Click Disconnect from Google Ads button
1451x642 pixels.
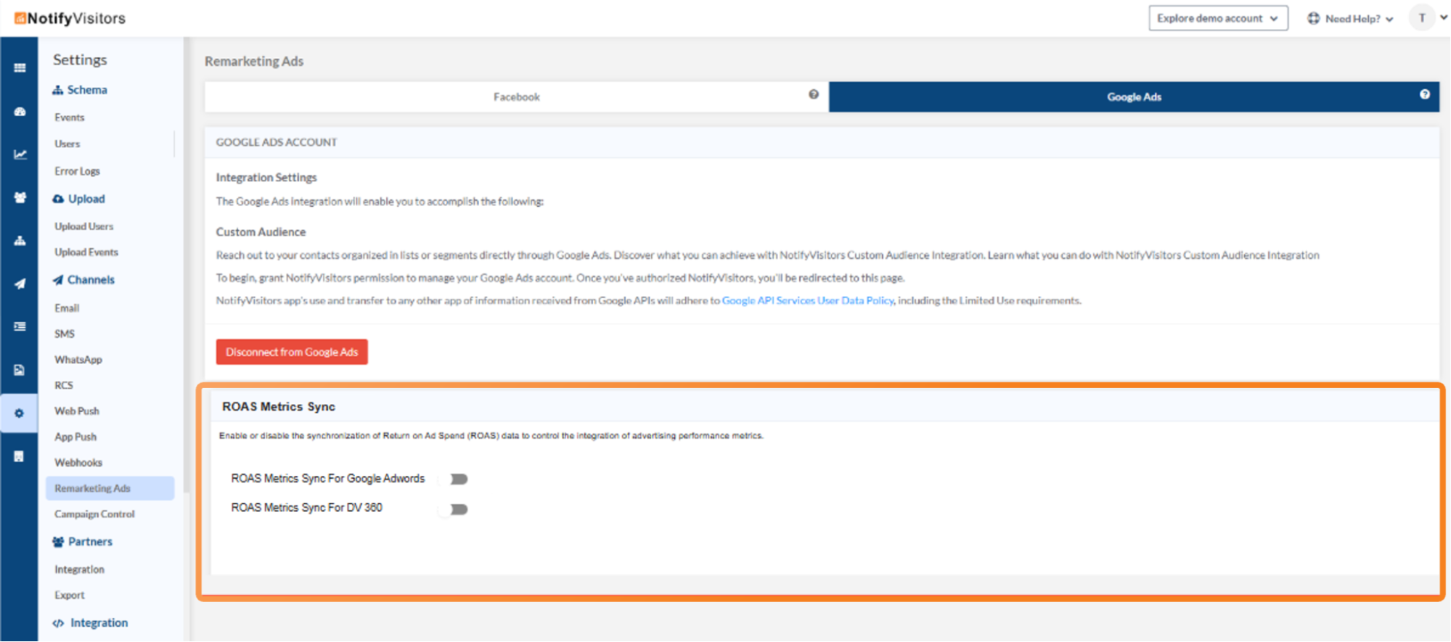pyautogui.click(x=292, y=352)
